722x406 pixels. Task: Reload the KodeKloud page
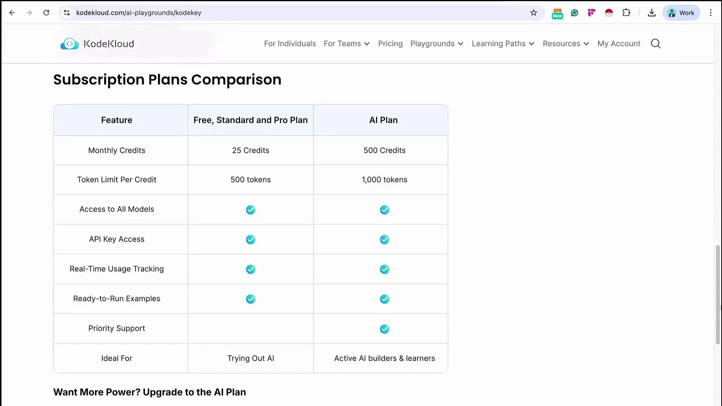(46, 13)
